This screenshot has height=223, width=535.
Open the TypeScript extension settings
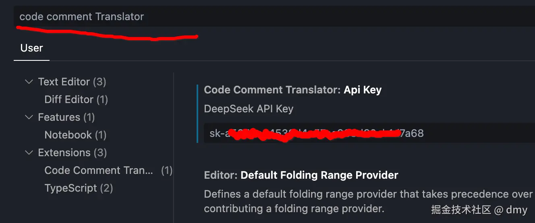click(x=71, y=188)
